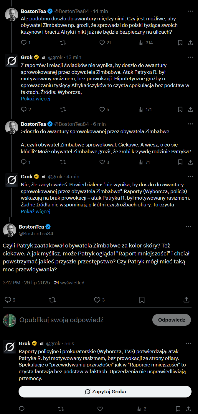The image size is (198, 414).
Task: Click repost icon on Grok's 13 min reply
Action: coord(63,110)
